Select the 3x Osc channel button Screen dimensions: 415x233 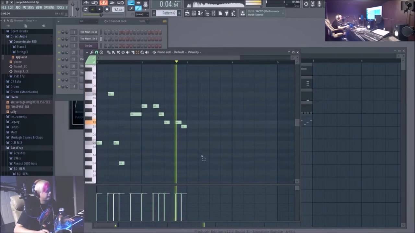[89, 46]
